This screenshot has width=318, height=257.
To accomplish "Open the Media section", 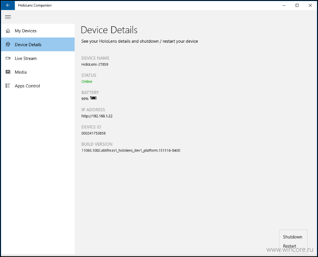I will click(x=38, y=72).
